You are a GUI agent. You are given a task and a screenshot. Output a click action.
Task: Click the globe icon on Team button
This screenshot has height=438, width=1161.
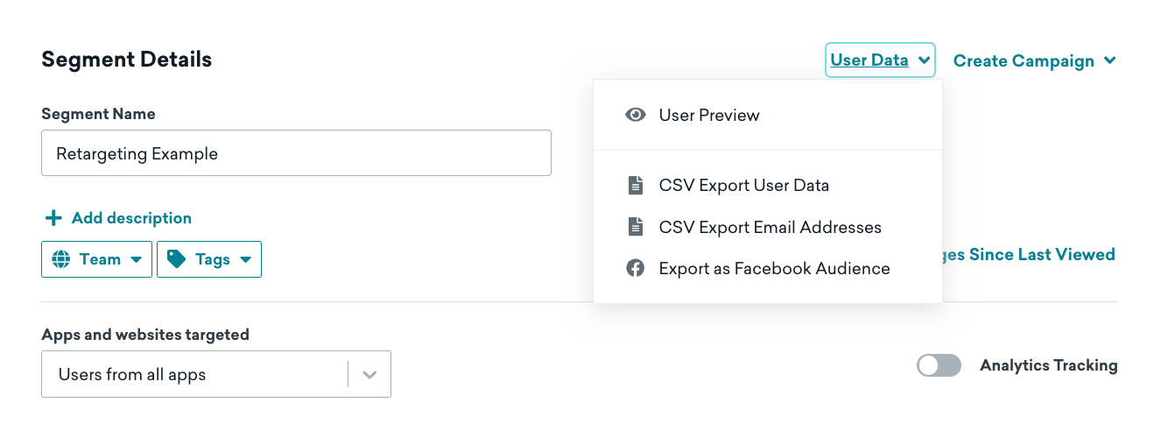(x=61, y=259)
